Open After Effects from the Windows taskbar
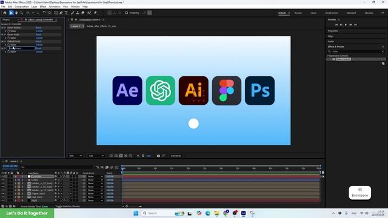Image resolution: width=388 pixels, height=218 pixels. pos(244,213)
